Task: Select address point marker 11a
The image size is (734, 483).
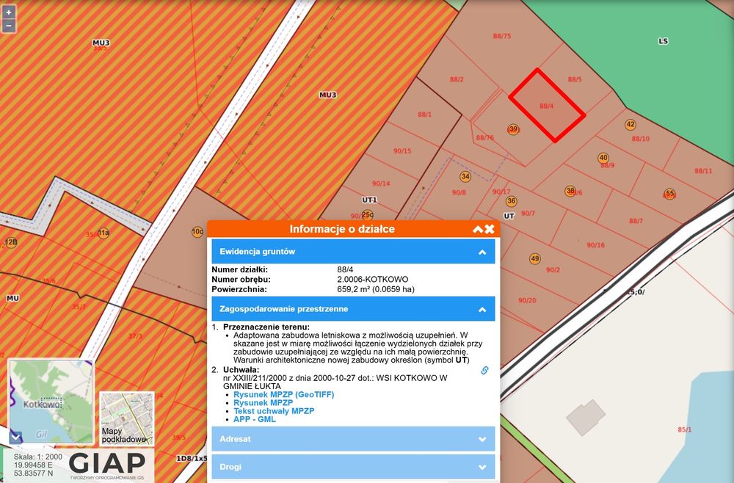Action: (x=103, y=233)
